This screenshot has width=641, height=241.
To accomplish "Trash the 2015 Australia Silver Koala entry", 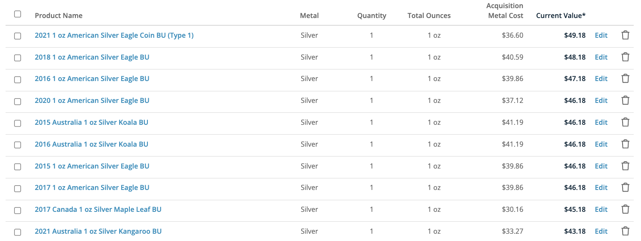I will click(x=625, y=122).
